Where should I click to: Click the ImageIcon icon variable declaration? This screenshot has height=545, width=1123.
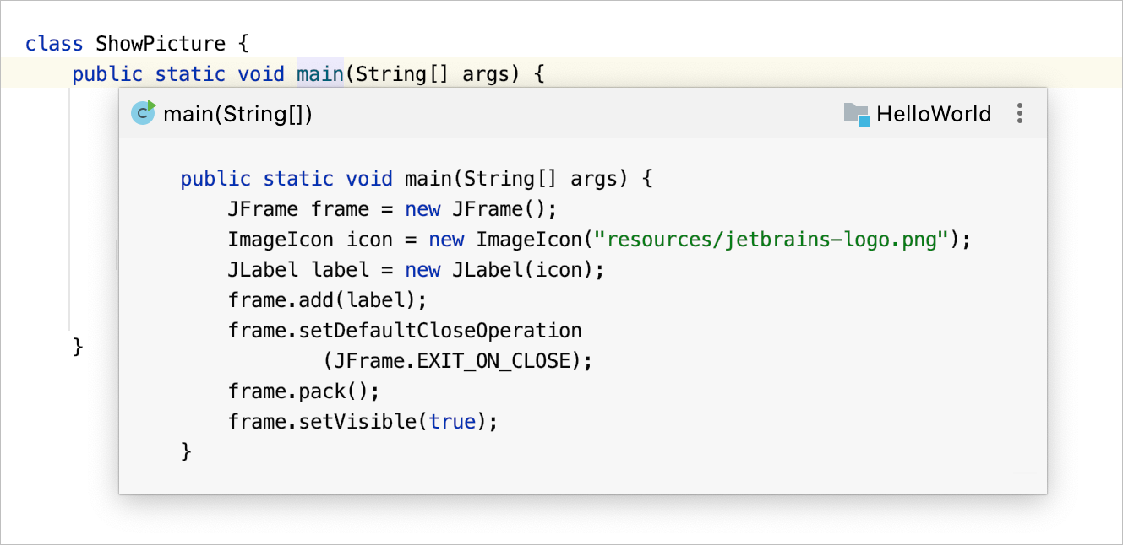[x=310, y=240]
